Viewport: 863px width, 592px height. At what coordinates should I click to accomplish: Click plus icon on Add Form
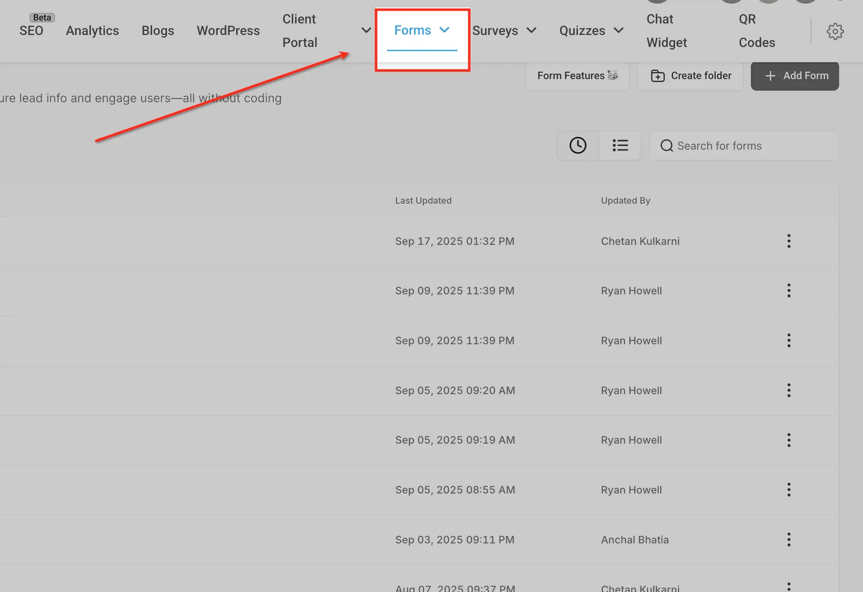pos(770,76)
